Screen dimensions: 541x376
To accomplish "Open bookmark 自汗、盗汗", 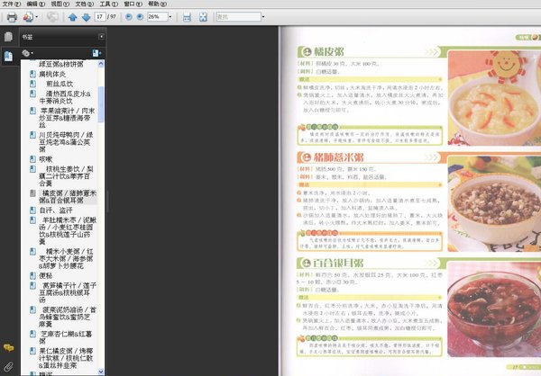I will pyautogui.click(x=56, y=210).
